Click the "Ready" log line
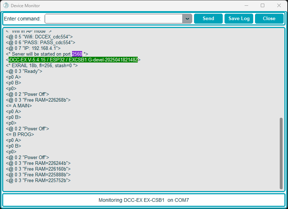This screenshot has width=288, height=209. pyautogui.click(x=24, y=71)
